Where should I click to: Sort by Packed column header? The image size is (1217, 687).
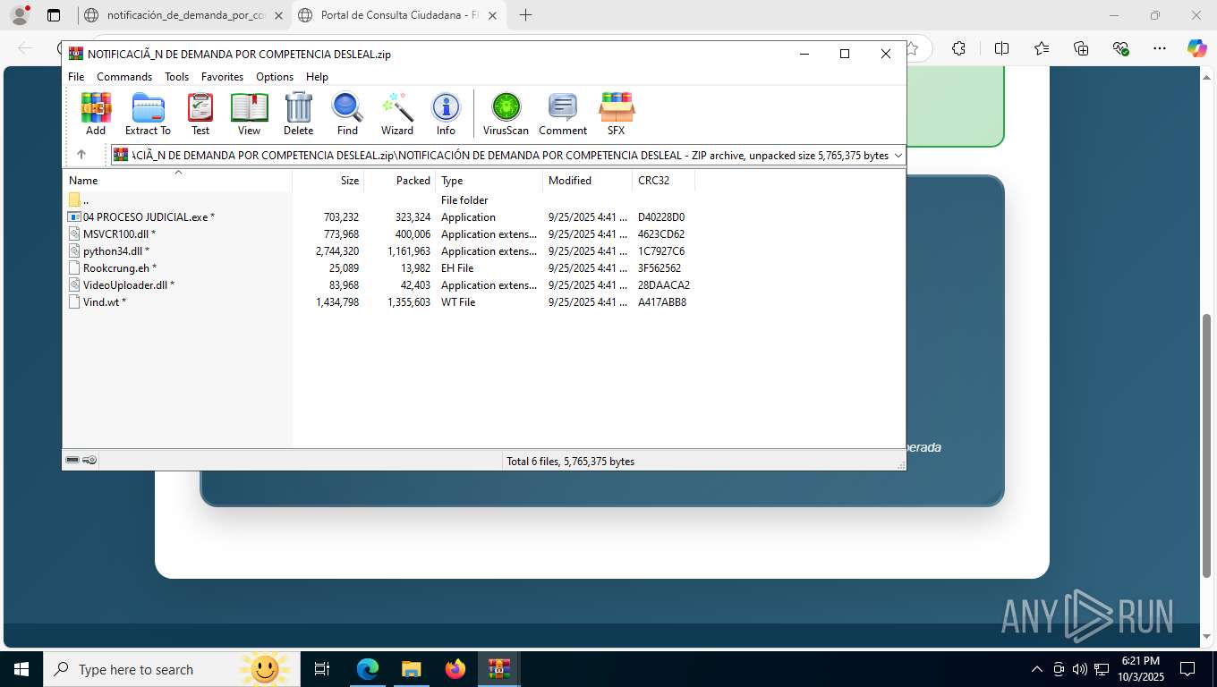(x=400, y=181)
